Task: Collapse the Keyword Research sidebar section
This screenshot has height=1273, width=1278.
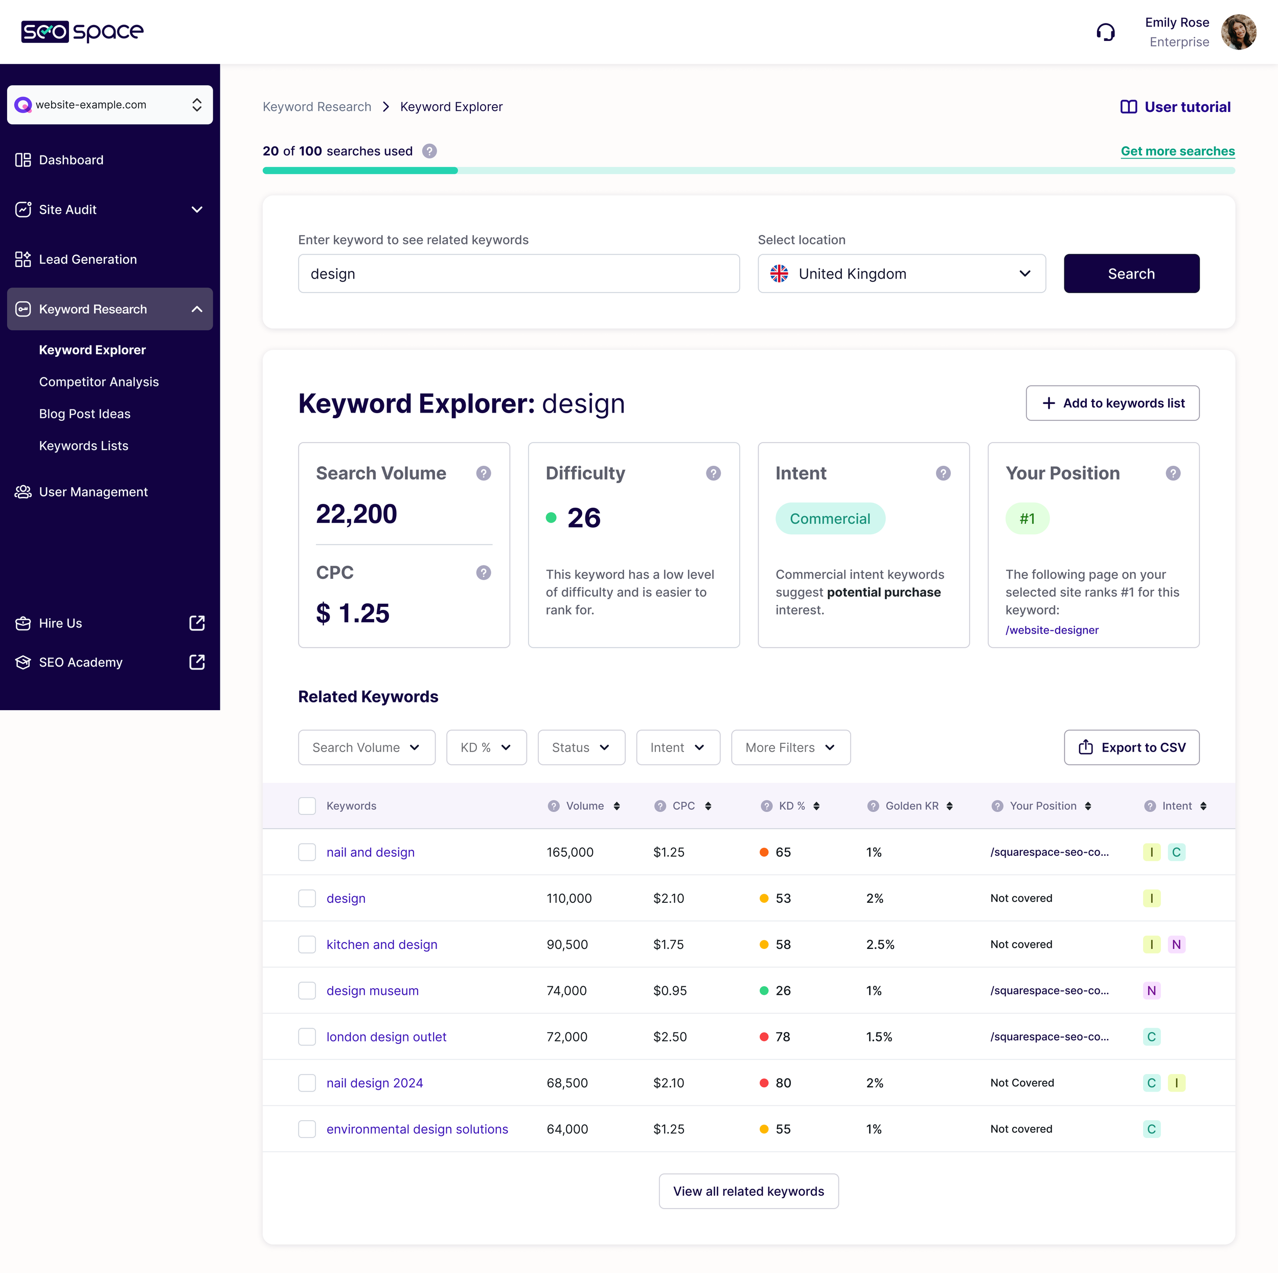Action: point(196,309)
